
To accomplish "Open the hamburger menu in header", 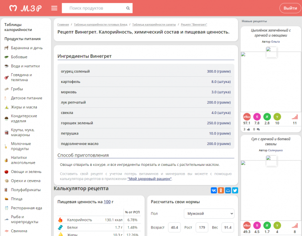I will pyautogui.click(x=54, y=8).
